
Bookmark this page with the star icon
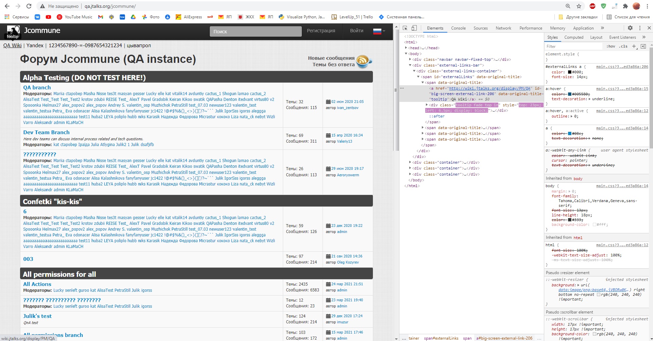click(579, 6)
